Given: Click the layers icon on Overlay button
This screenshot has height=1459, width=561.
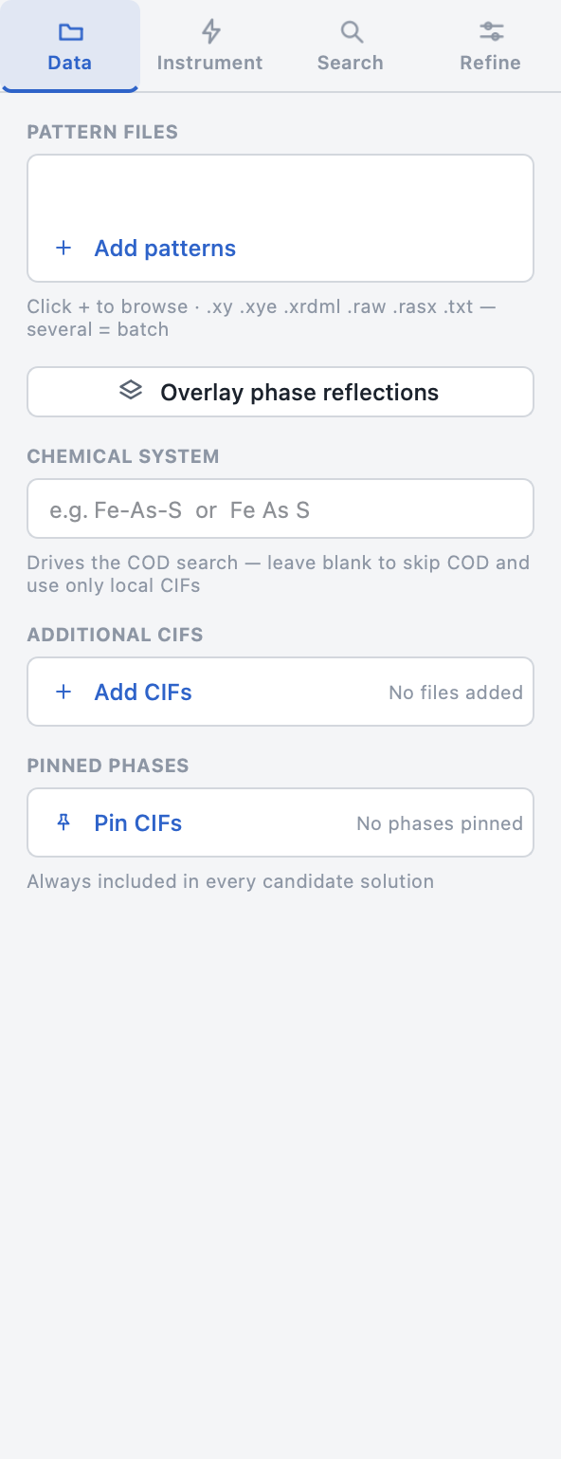Looking at the screenshot, I should point(131,391).
